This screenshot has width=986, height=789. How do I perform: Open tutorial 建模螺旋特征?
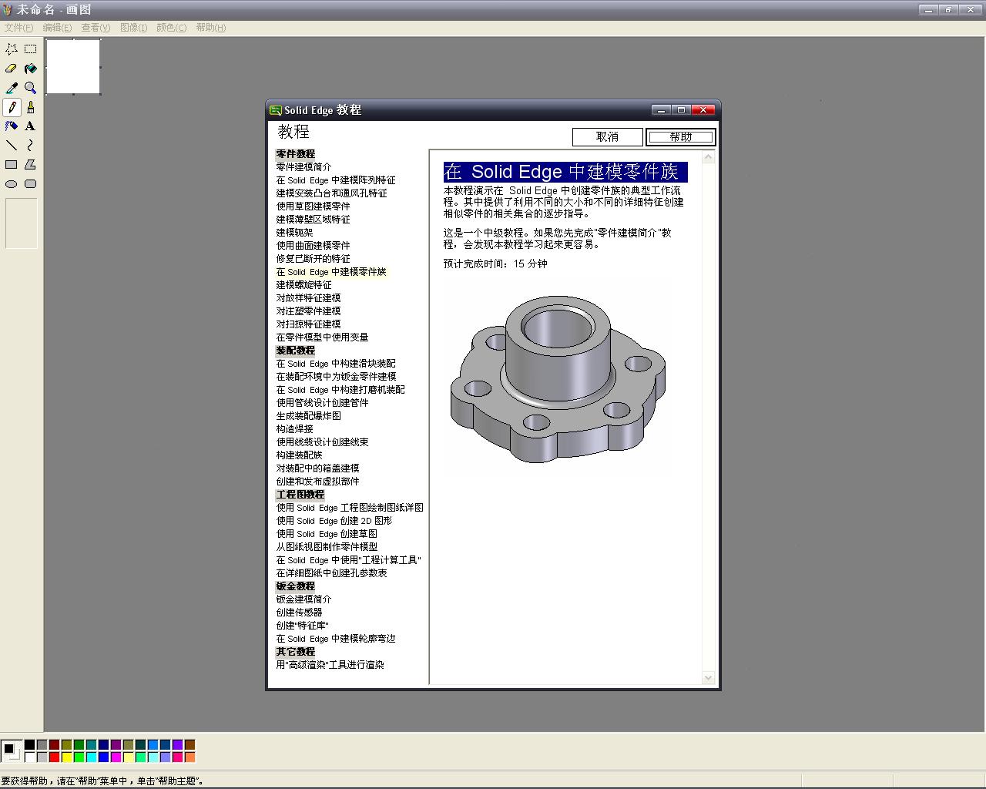[304, 285]
